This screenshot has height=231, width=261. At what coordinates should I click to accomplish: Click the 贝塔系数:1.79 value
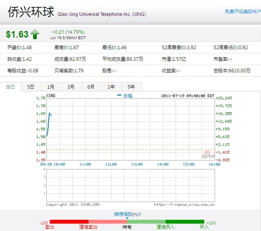click(x=69, y=70)
